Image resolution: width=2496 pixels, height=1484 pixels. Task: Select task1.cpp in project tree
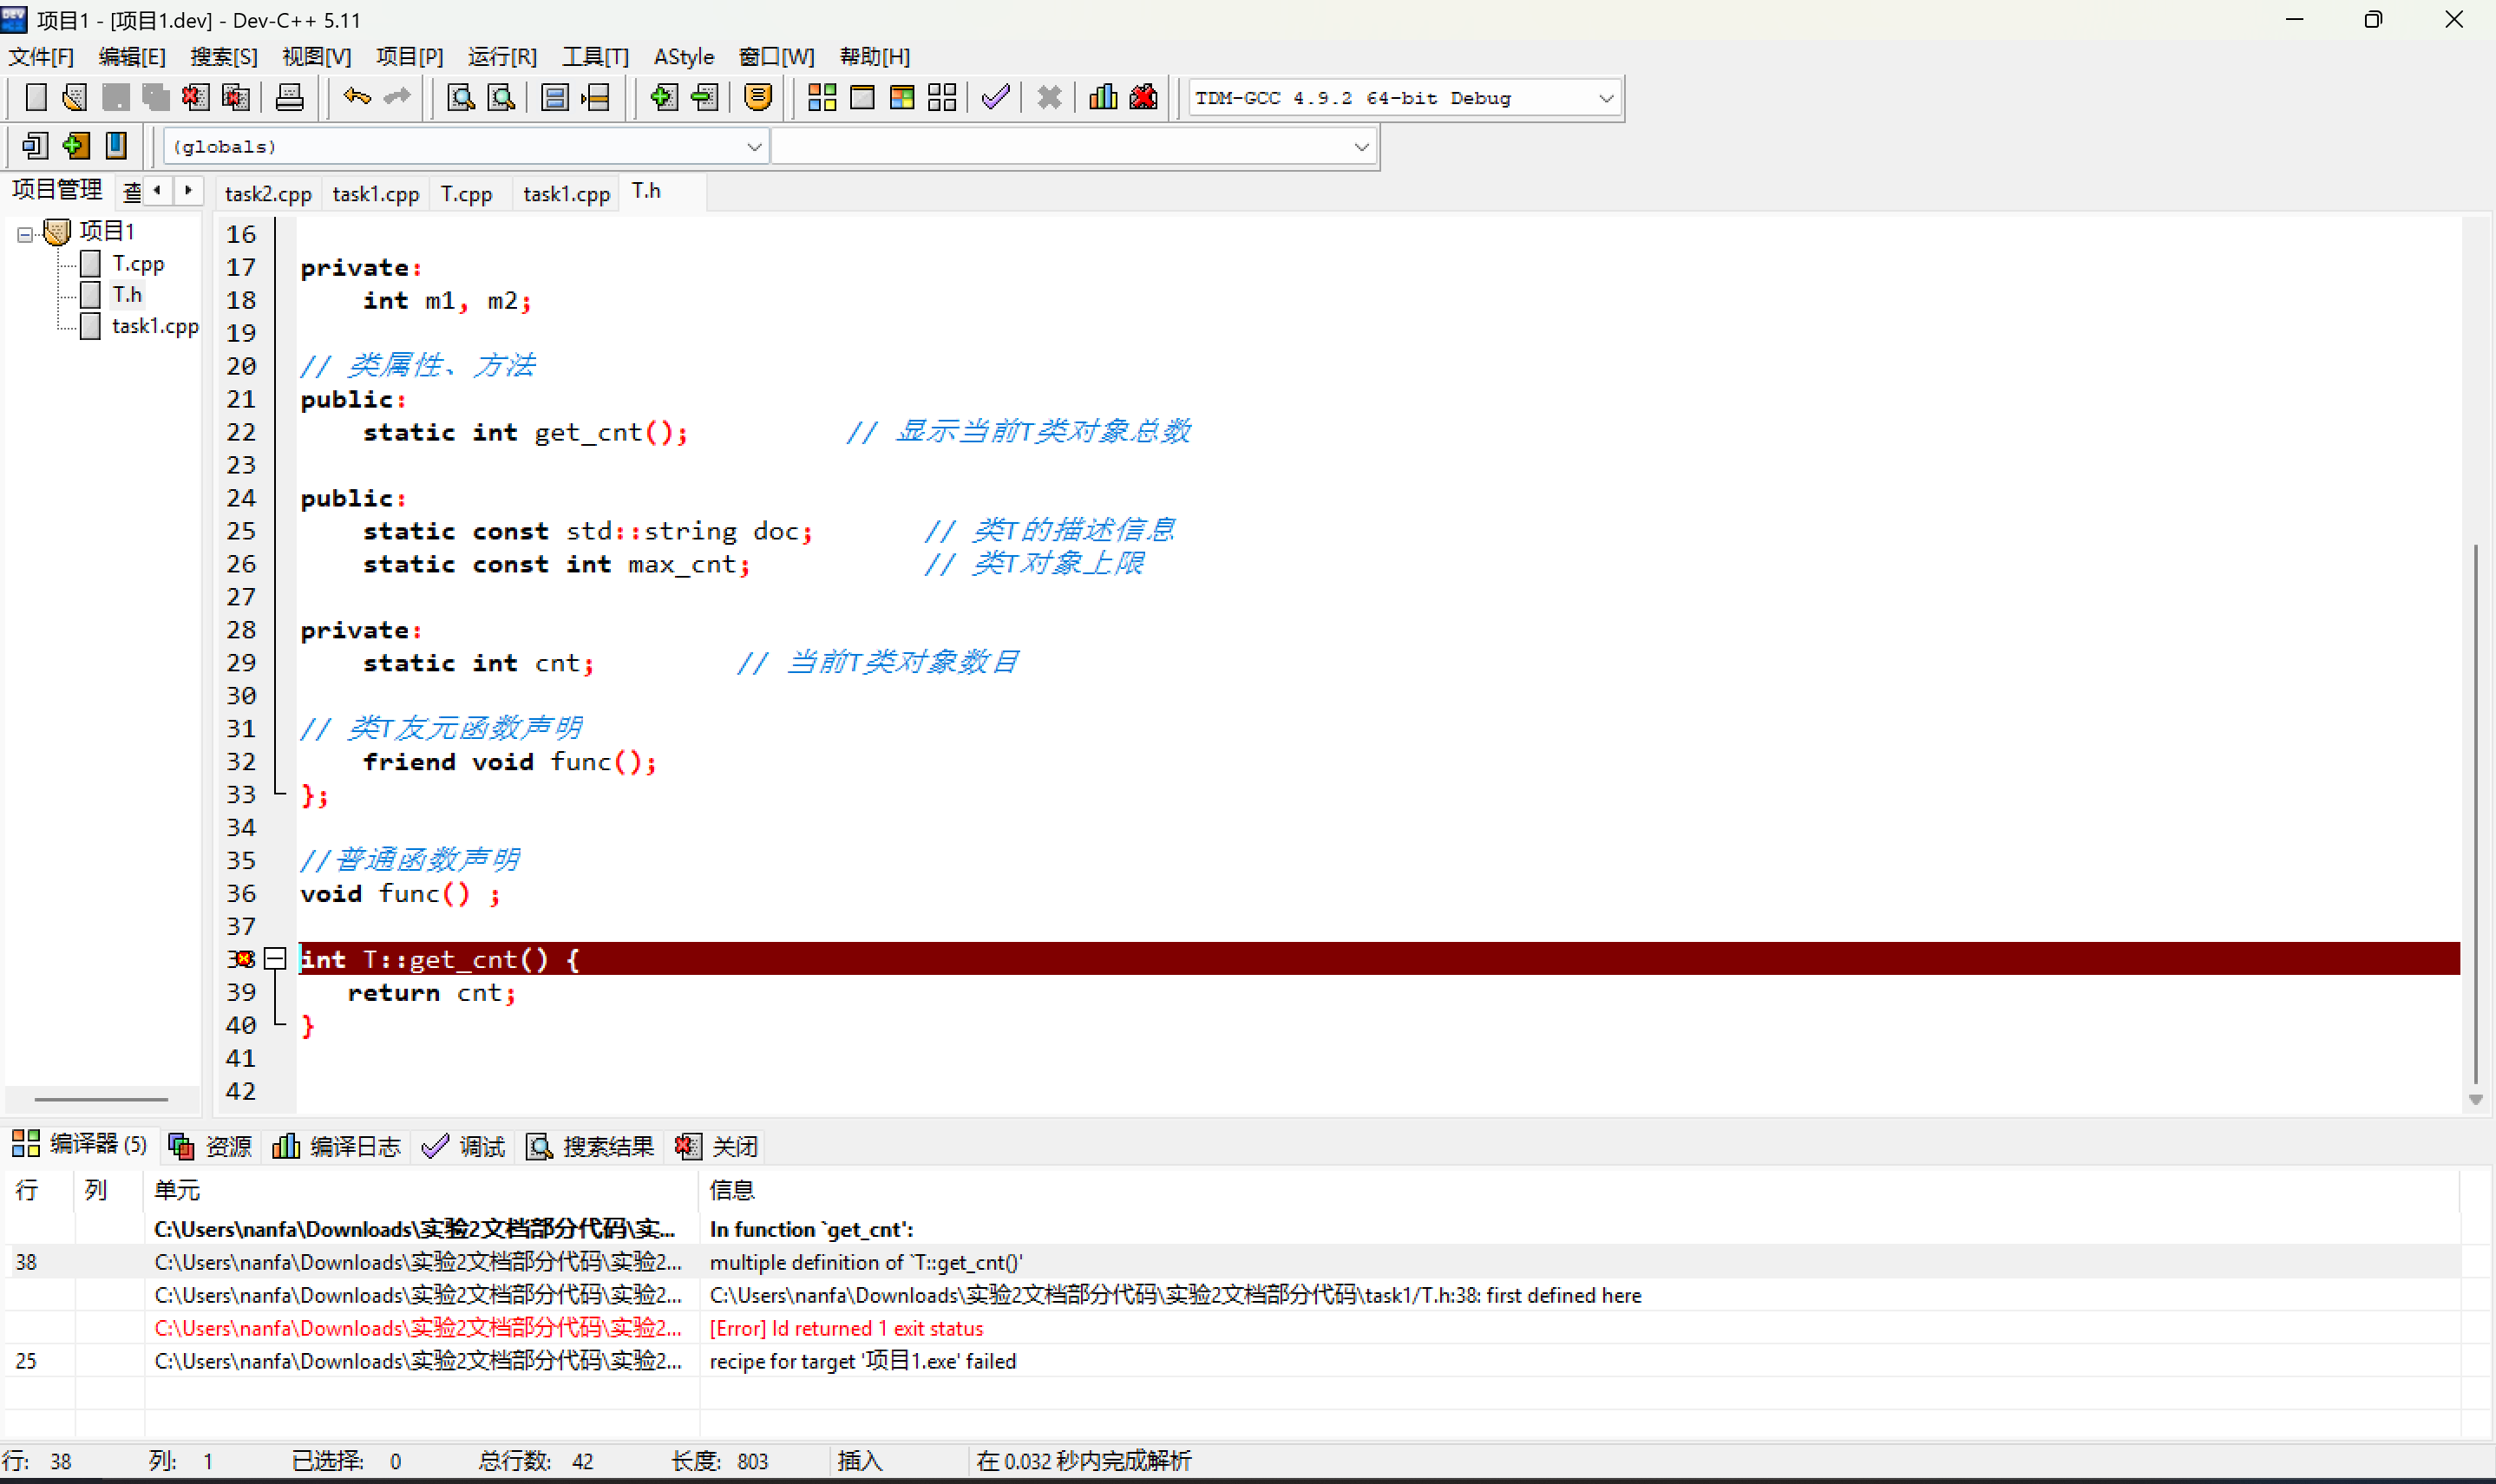point(154,326)
